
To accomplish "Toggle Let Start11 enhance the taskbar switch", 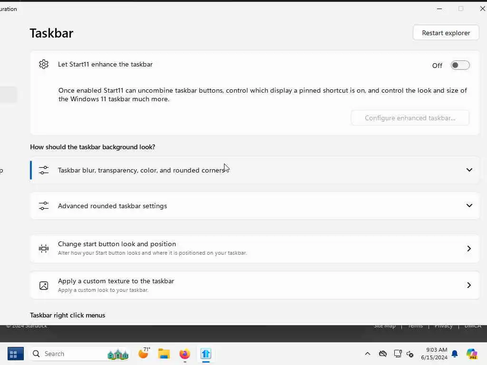I will 460,65.
